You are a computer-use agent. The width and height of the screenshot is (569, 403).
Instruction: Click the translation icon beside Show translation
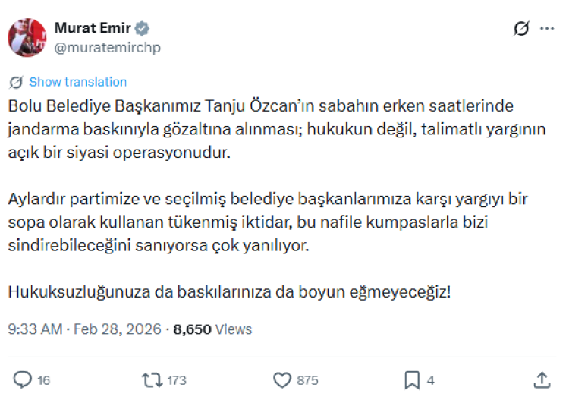coord(16,82)
